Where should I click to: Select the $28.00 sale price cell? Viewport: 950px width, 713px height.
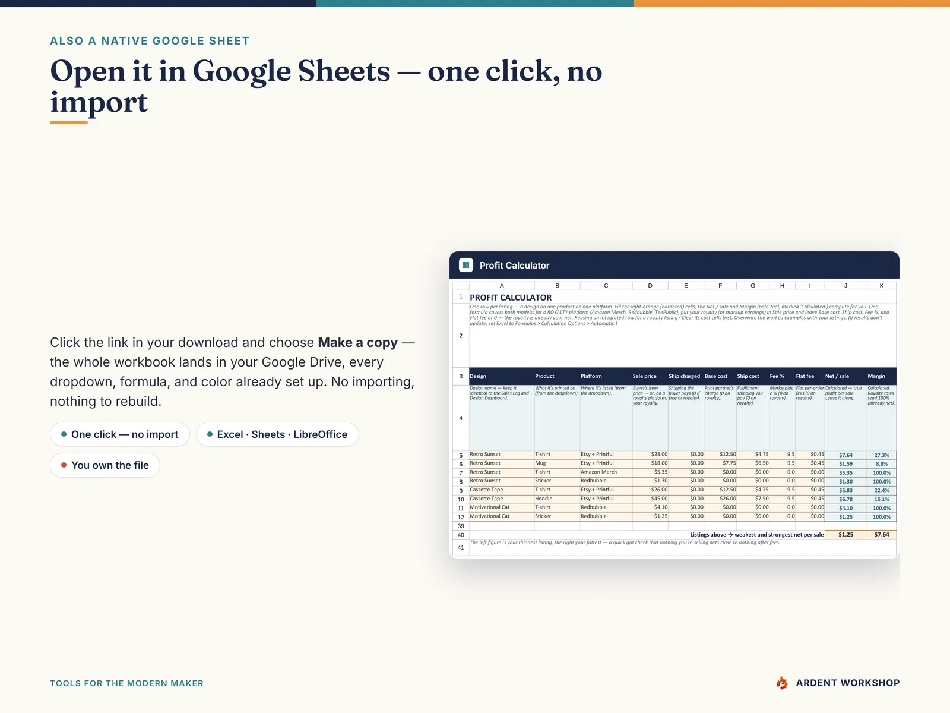coord(650,455)
